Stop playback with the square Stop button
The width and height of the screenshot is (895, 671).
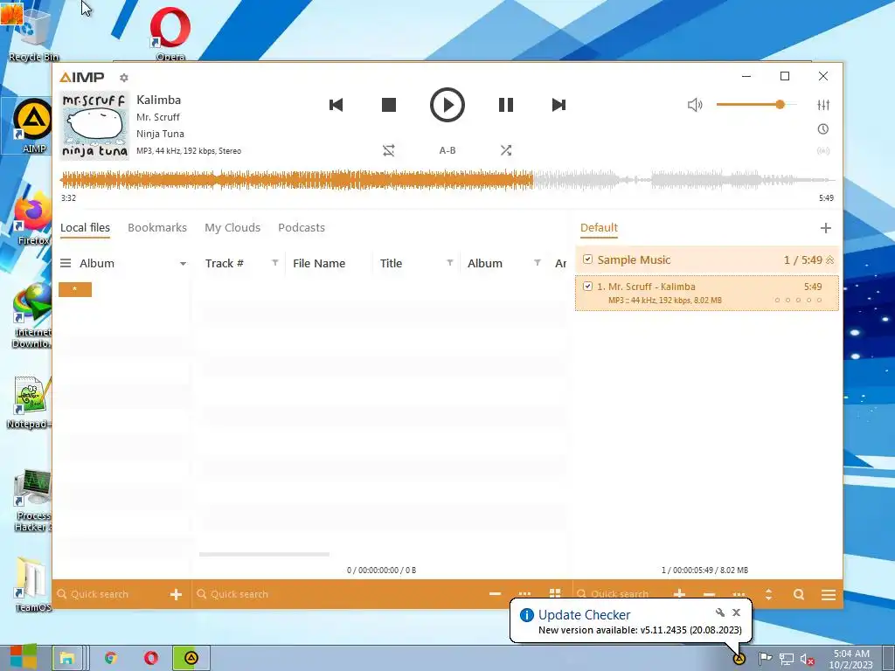[x=389, y=105]
